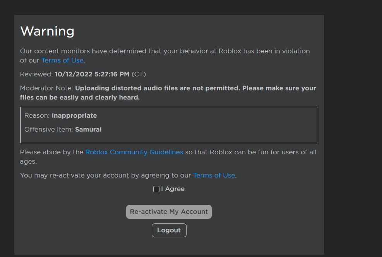Click the (CT) timezone label
The width and height of the screenshot is (382, 257).
pos(139,74)
